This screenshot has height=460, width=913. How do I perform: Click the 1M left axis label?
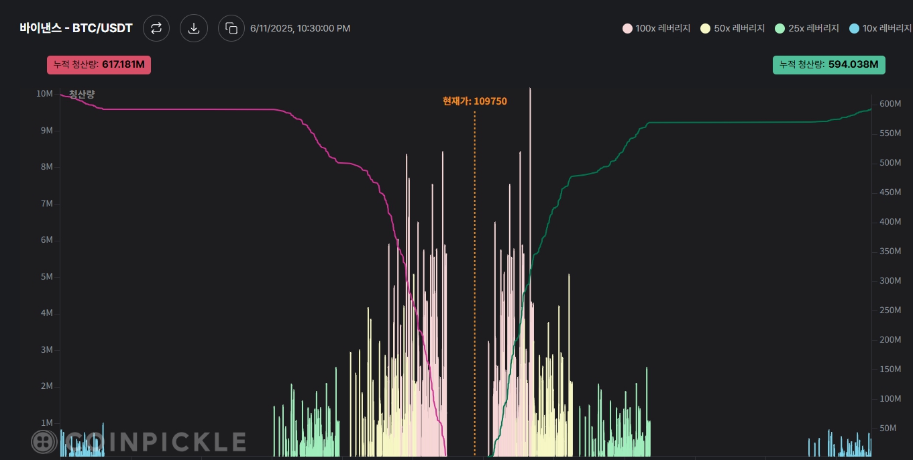pos(47,423)
